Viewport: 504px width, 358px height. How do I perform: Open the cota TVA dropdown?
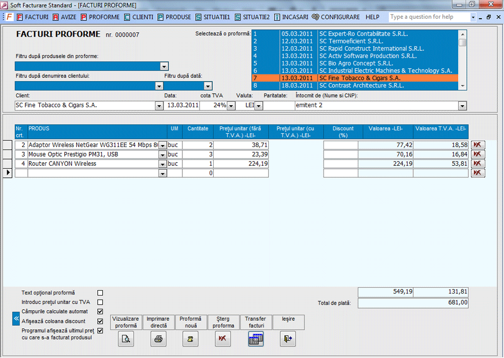point(231,106)
